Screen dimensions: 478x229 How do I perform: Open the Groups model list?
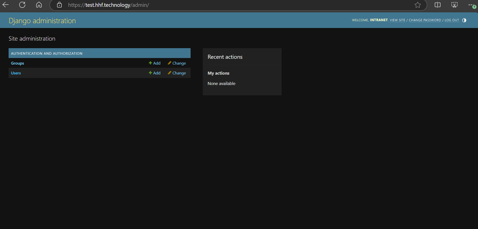pos(17,63)
